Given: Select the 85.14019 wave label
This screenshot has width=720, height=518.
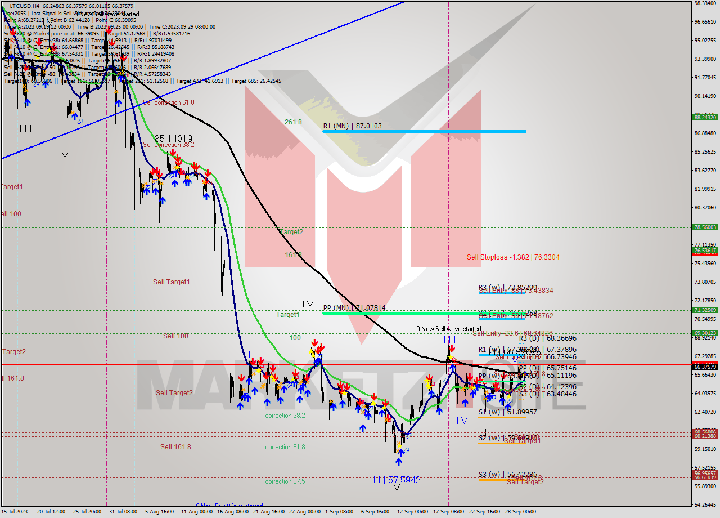Looking at the screenshot, I should coord(166,138).
